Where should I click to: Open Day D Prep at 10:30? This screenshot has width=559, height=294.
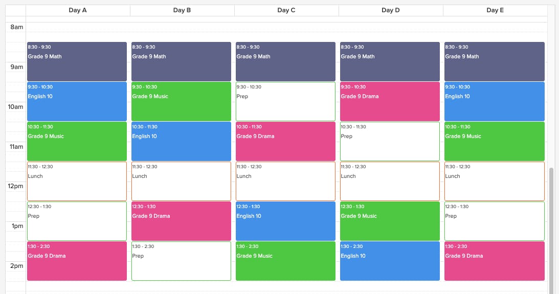coord(390,142)
